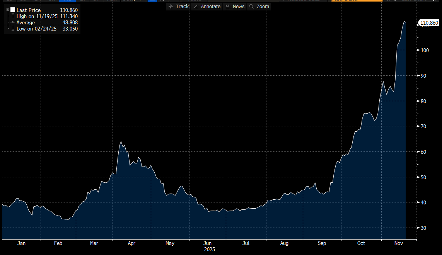Viewport: 442px width, 255px height.
Task: Click the orange Add Data input field
Action: click(x=357, y=1)
